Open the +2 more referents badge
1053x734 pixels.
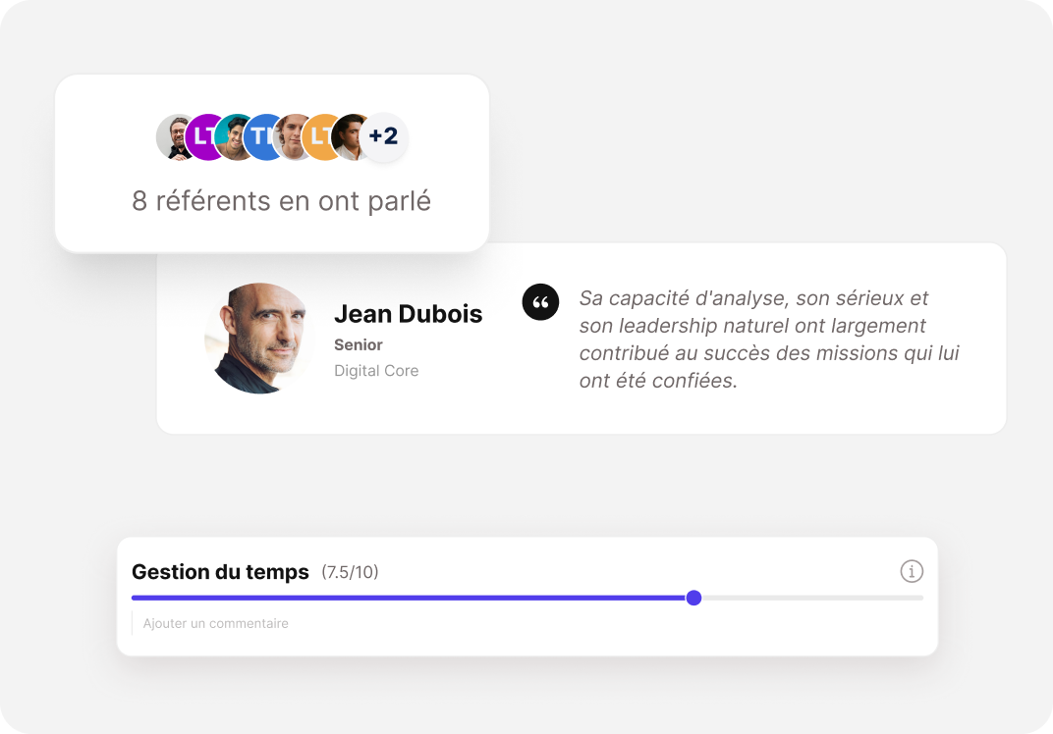click(383, 136)
